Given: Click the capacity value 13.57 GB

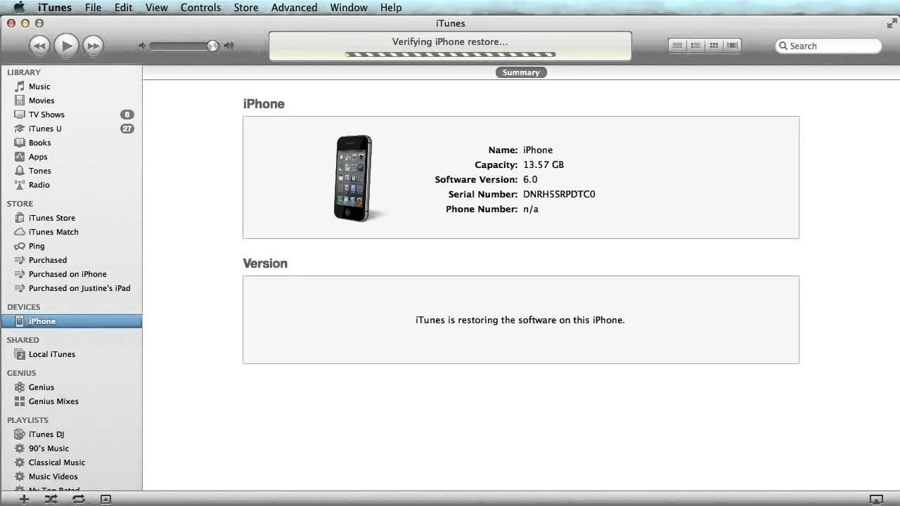Looking at the screenshot, I should pyautogui.click(x=544, y=164).
